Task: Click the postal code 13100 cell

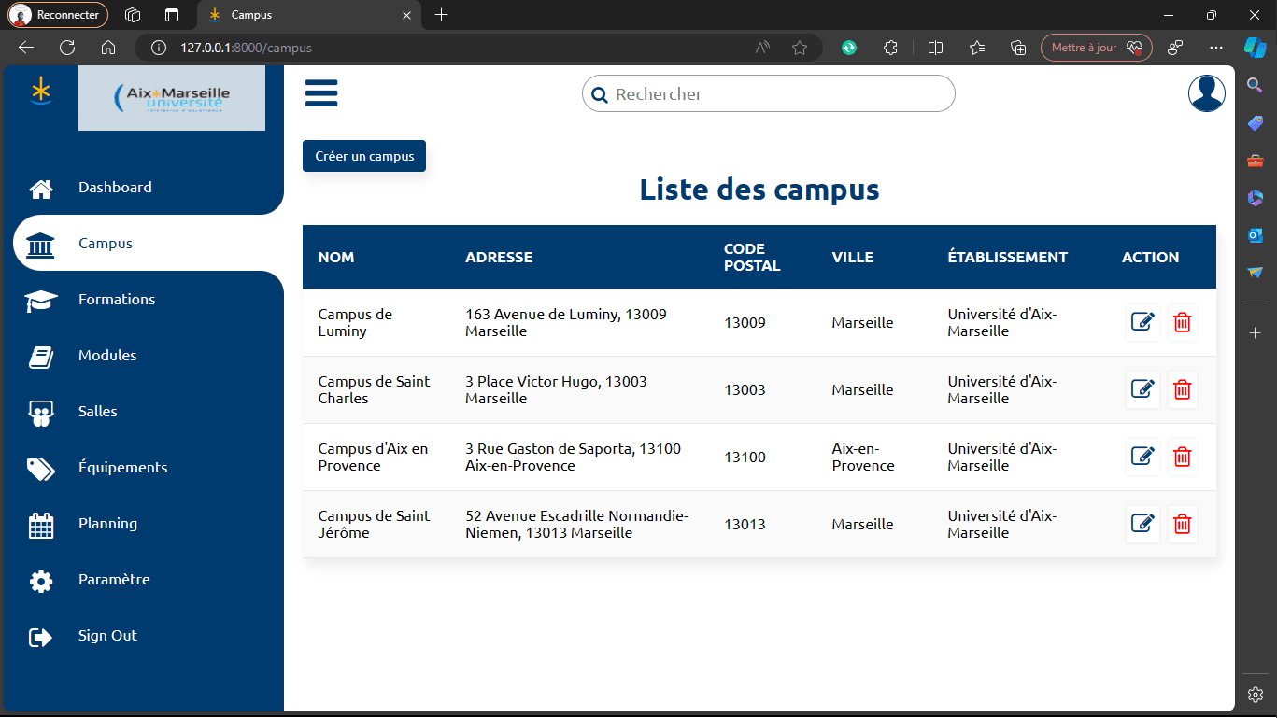Action: 745,458
